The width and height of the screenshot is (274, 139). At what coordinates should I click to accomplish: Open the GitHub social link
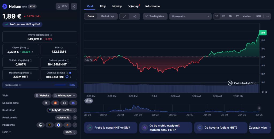point(64,103)
